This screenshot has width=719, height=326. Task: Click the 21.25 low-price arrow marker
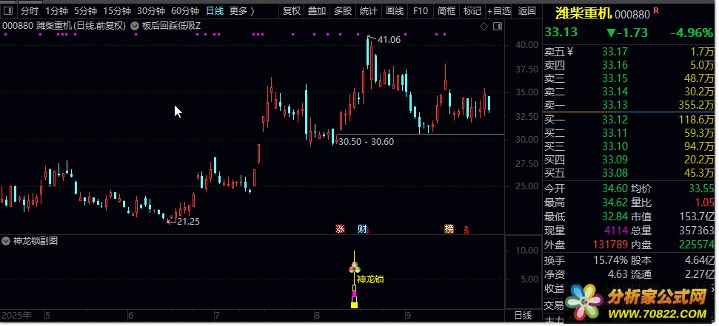pyautogui.click(x=183, y=222)
